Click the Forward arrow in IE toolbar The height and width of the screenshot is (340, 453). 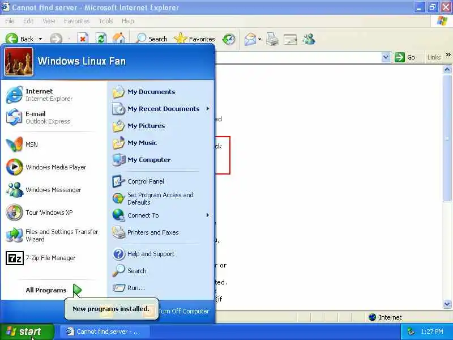[x=56, y=39]
